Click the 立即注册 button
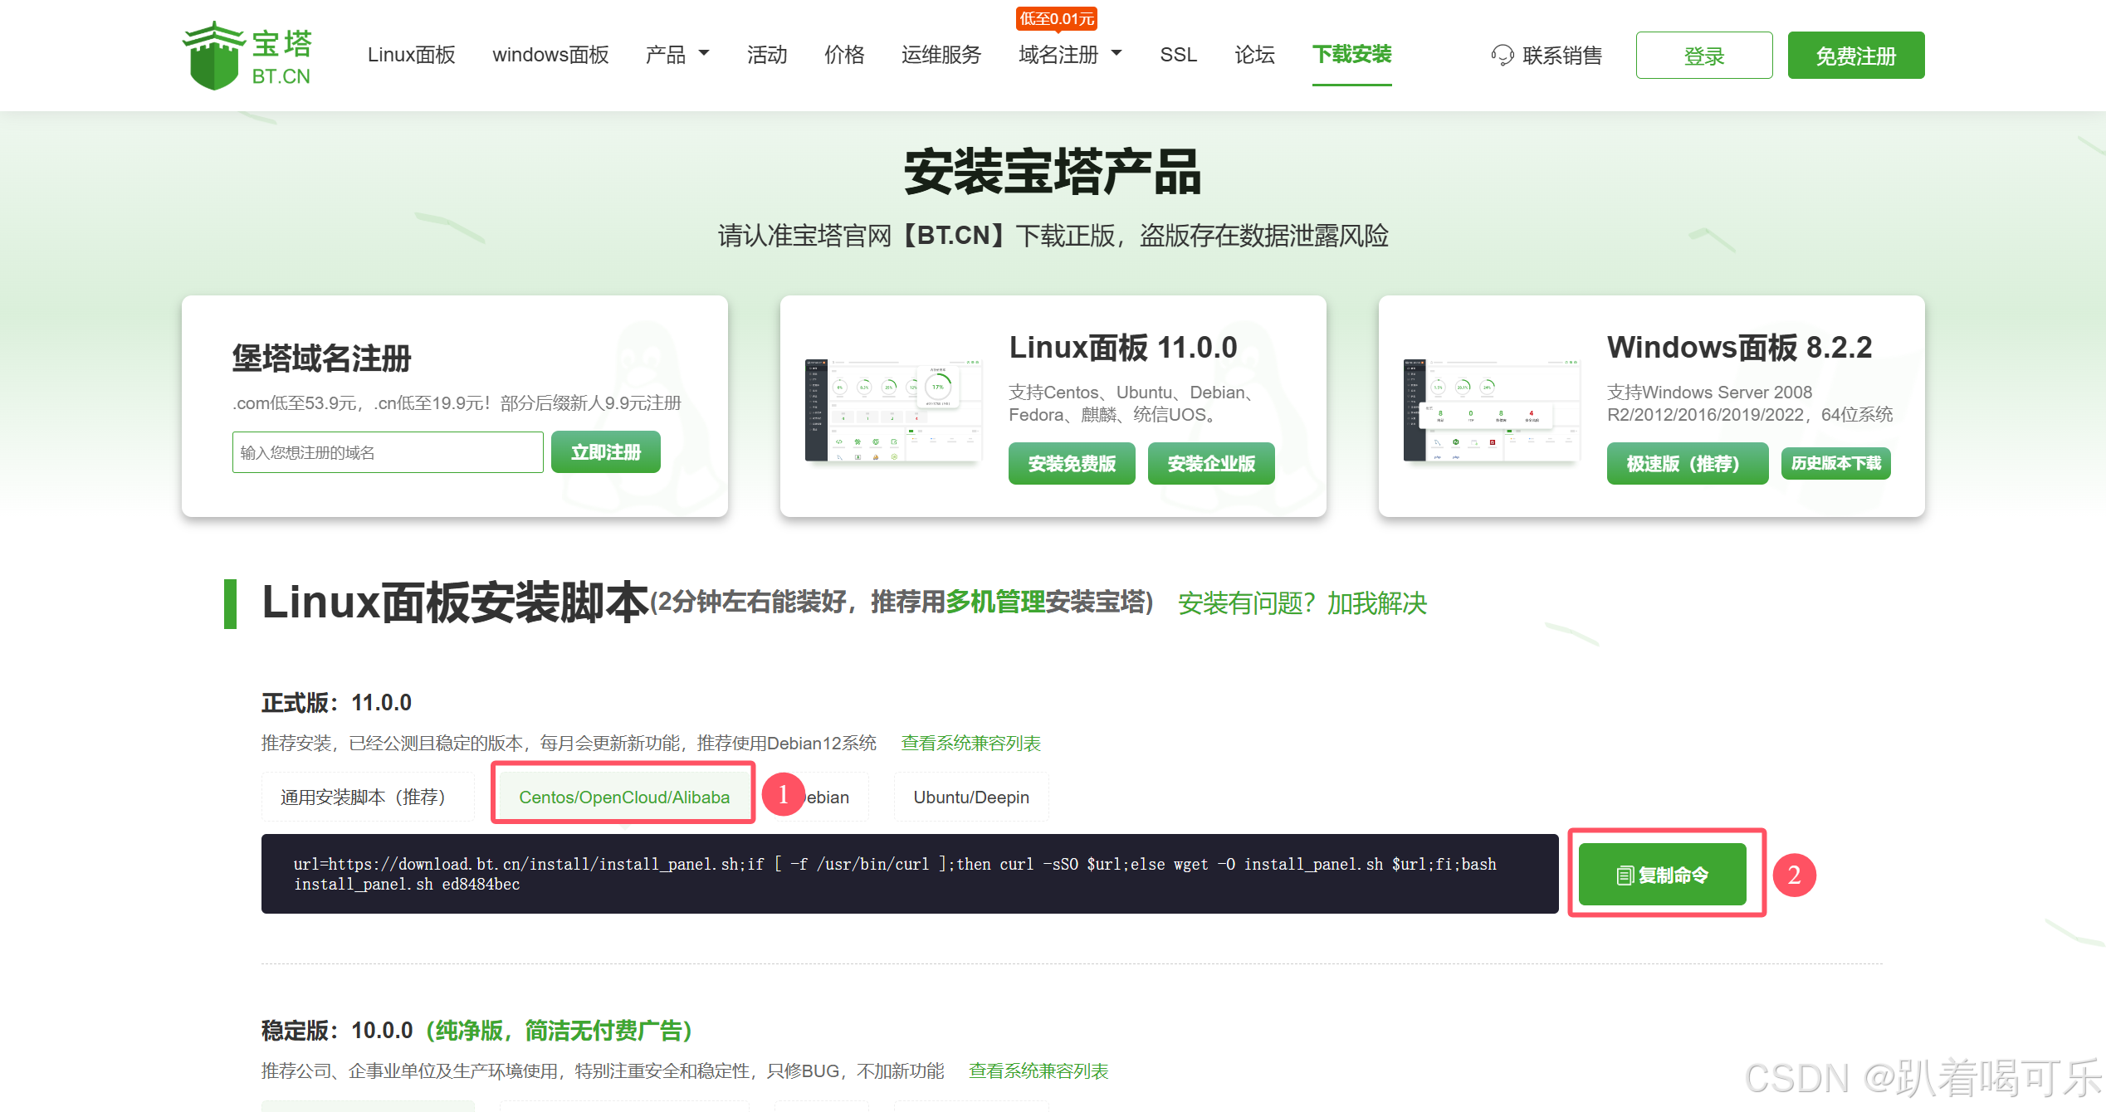2106x1112 pixels. (x=606, y=452)
